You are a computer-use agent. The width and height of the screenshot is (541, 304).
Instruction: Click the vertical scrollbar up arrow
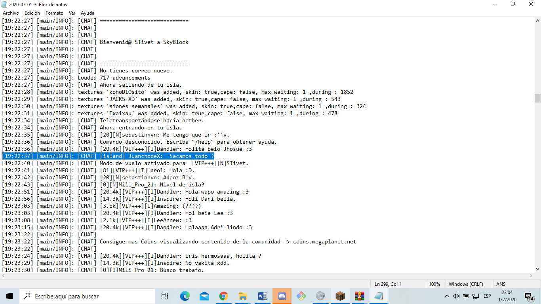click(x=537, y=21)
